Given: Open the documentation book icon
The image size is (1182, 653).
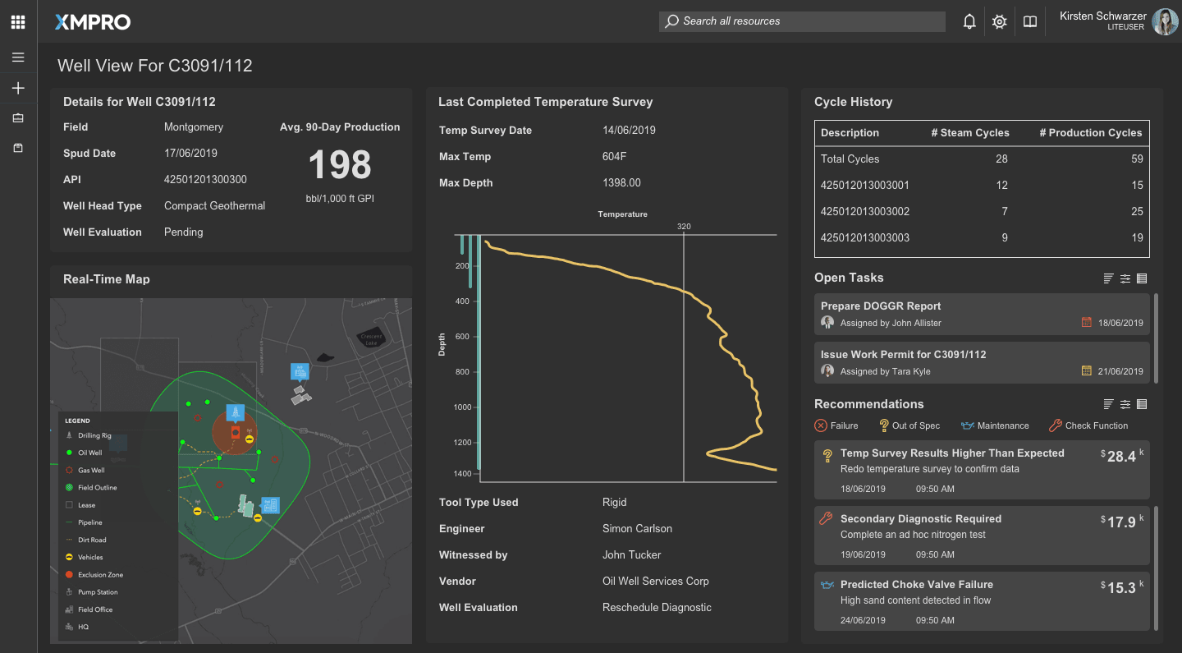Looking at the screenshot, I should coord(1029,22).
